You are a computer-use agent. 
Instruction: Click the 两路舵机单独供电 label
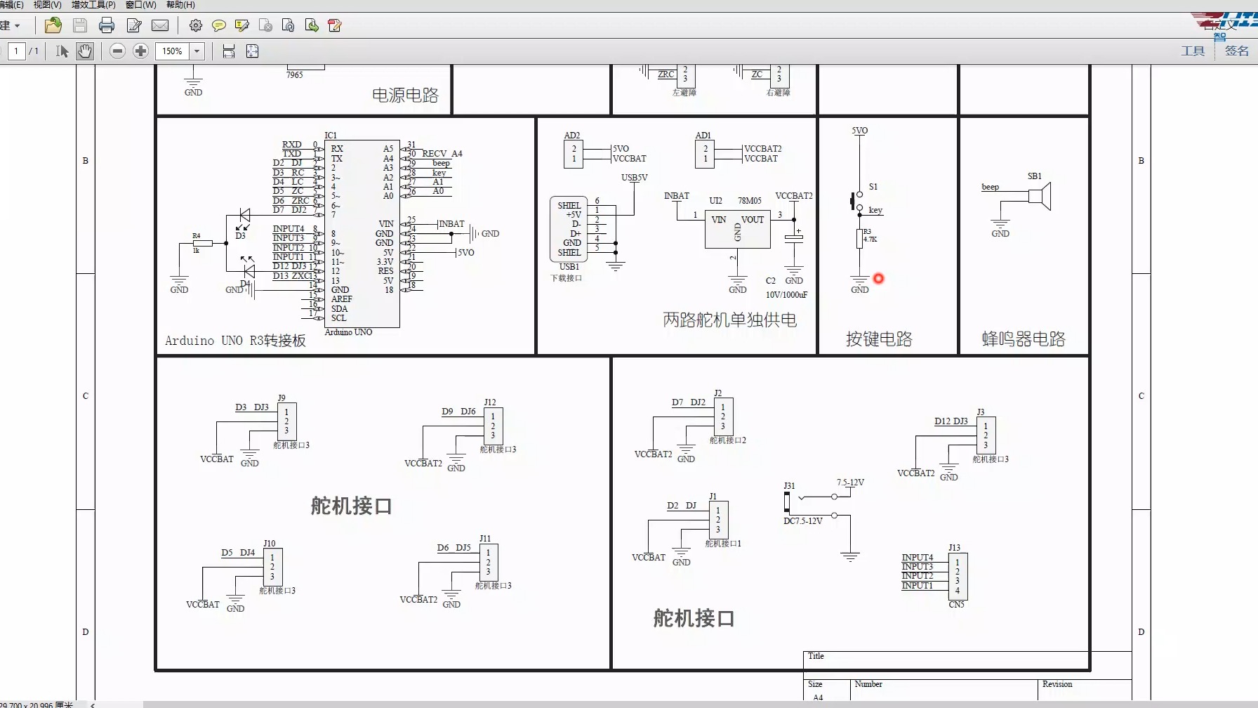(x=730, y=320)
